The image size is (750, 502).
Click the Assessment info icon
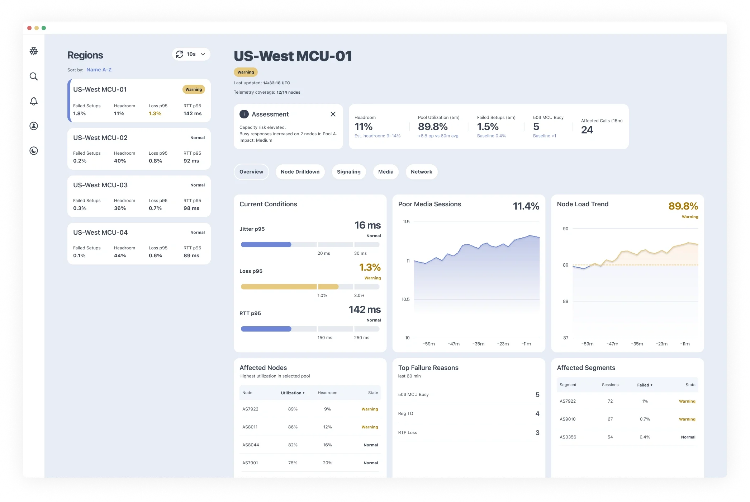click(x=244, y=114)
